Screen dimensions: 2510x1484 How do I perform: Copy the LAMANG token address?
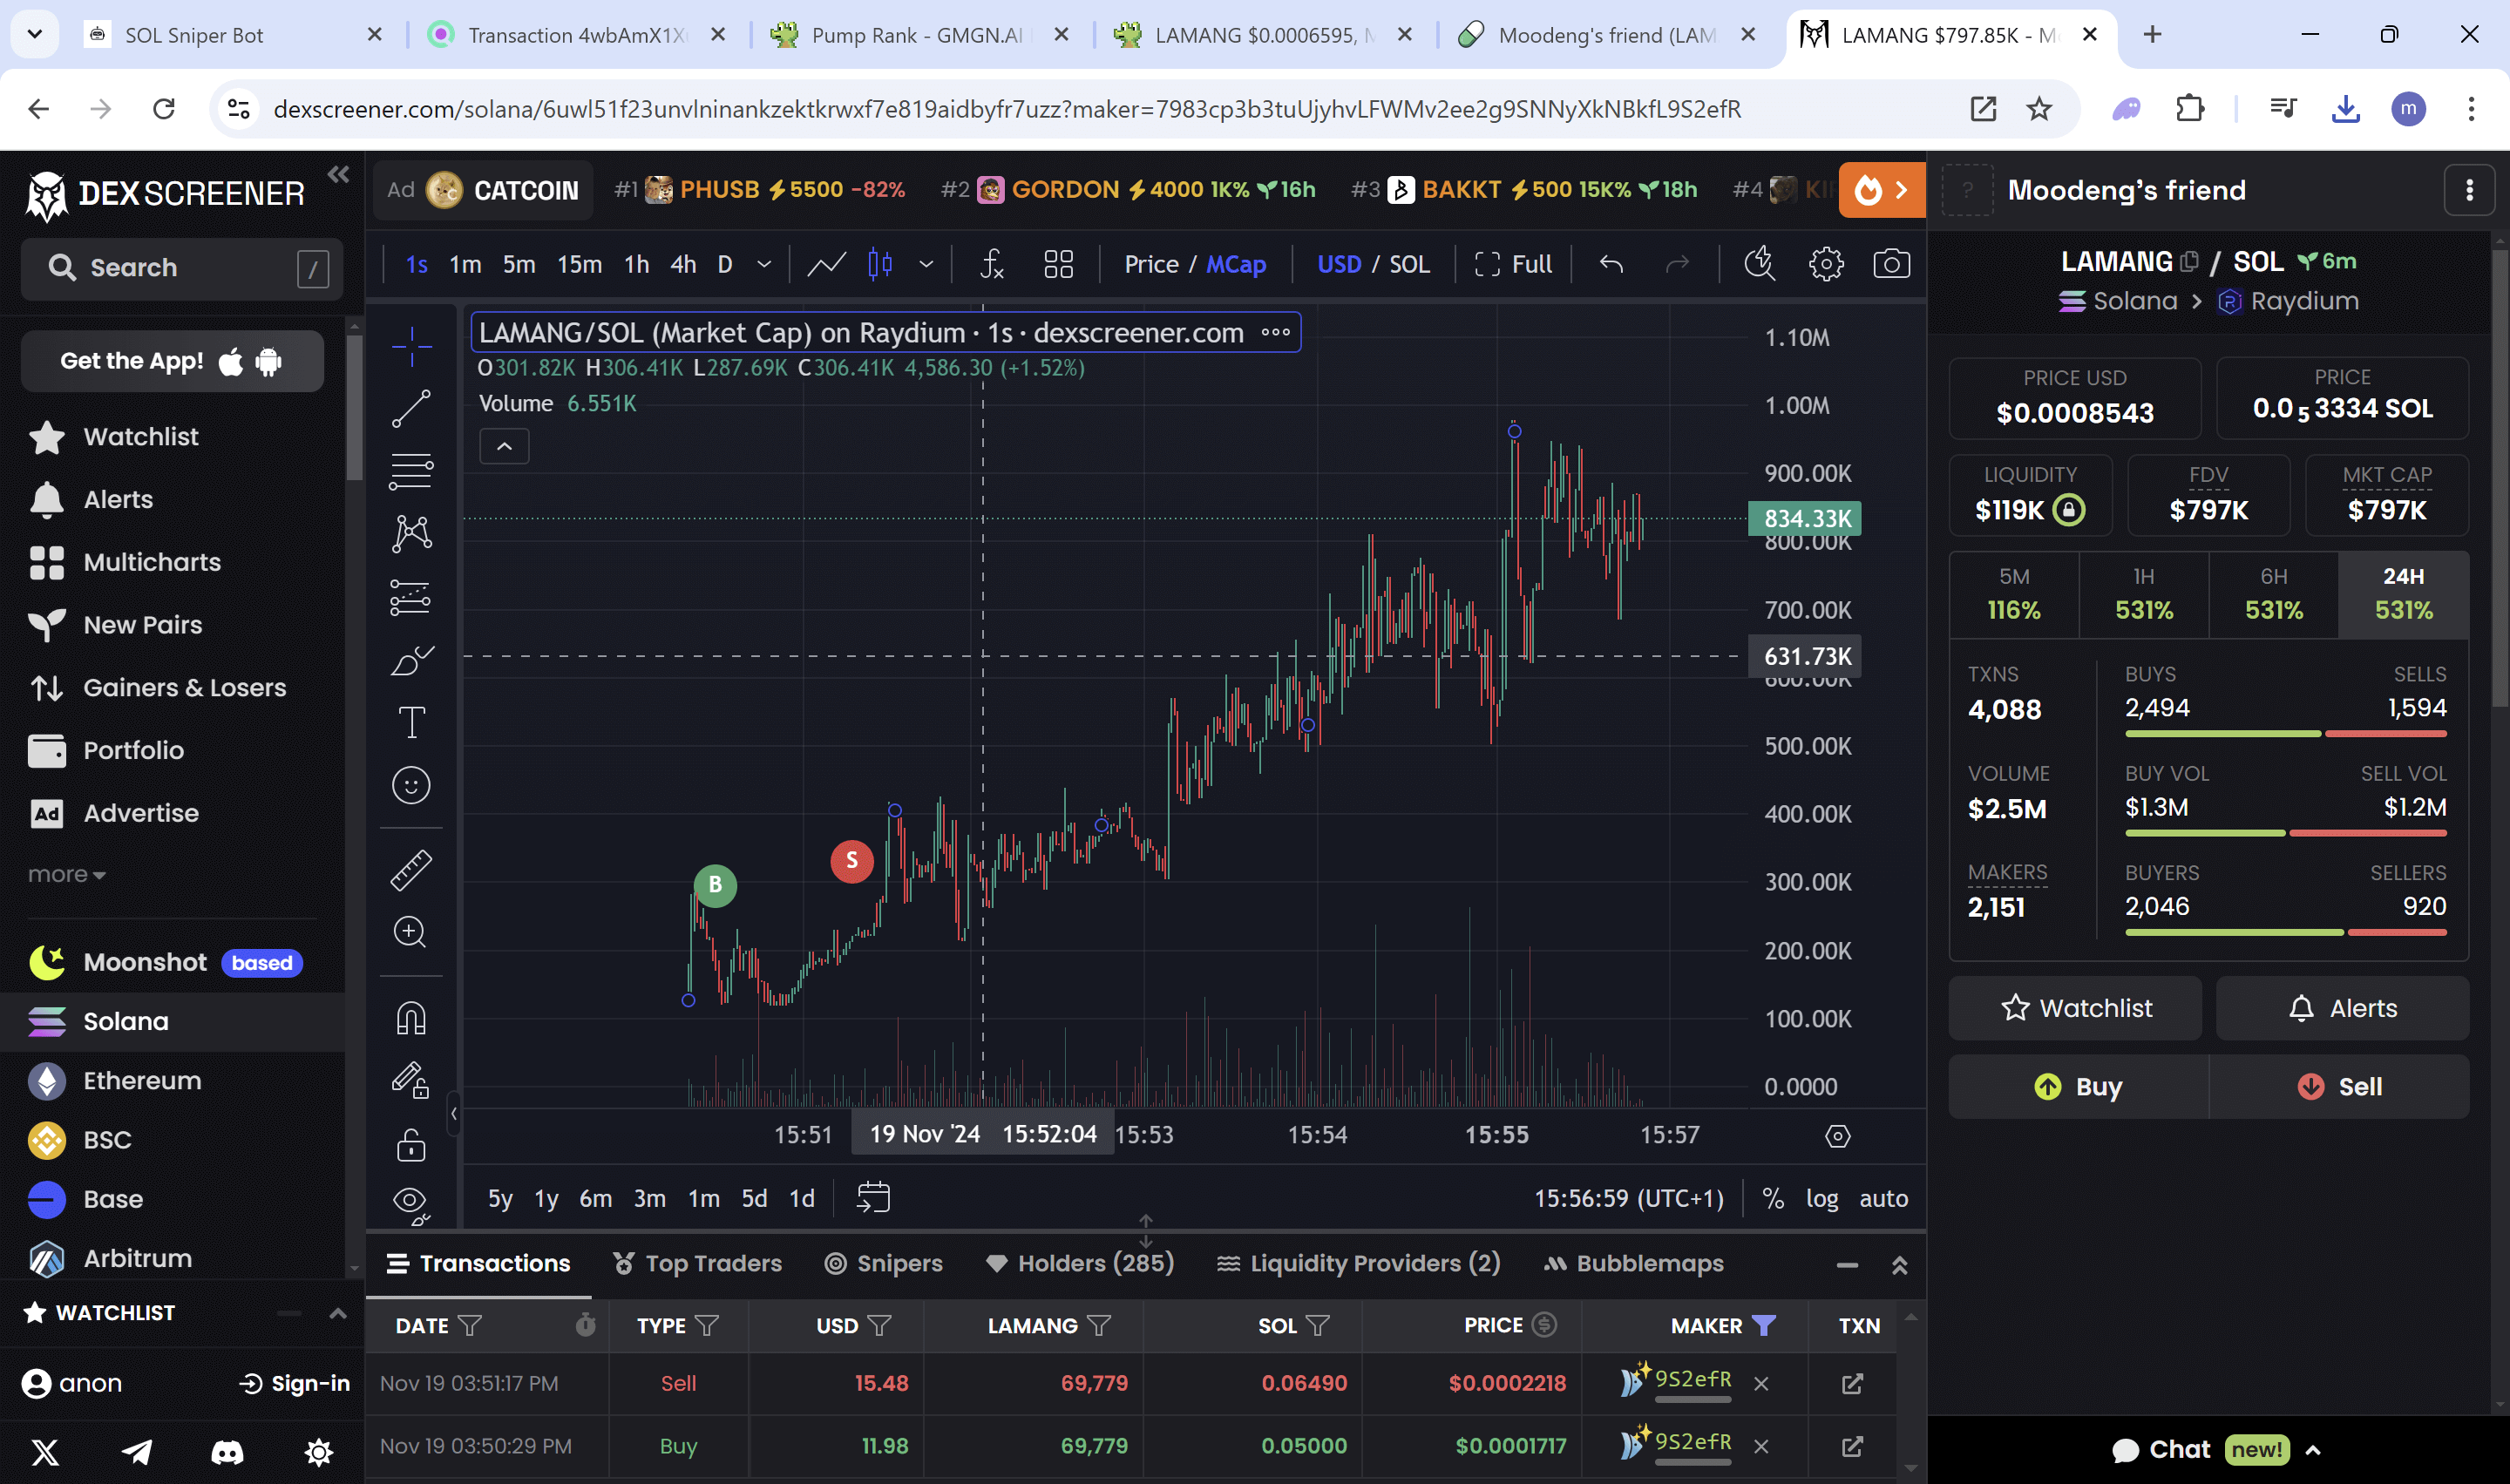click(x=2189, y=261)
